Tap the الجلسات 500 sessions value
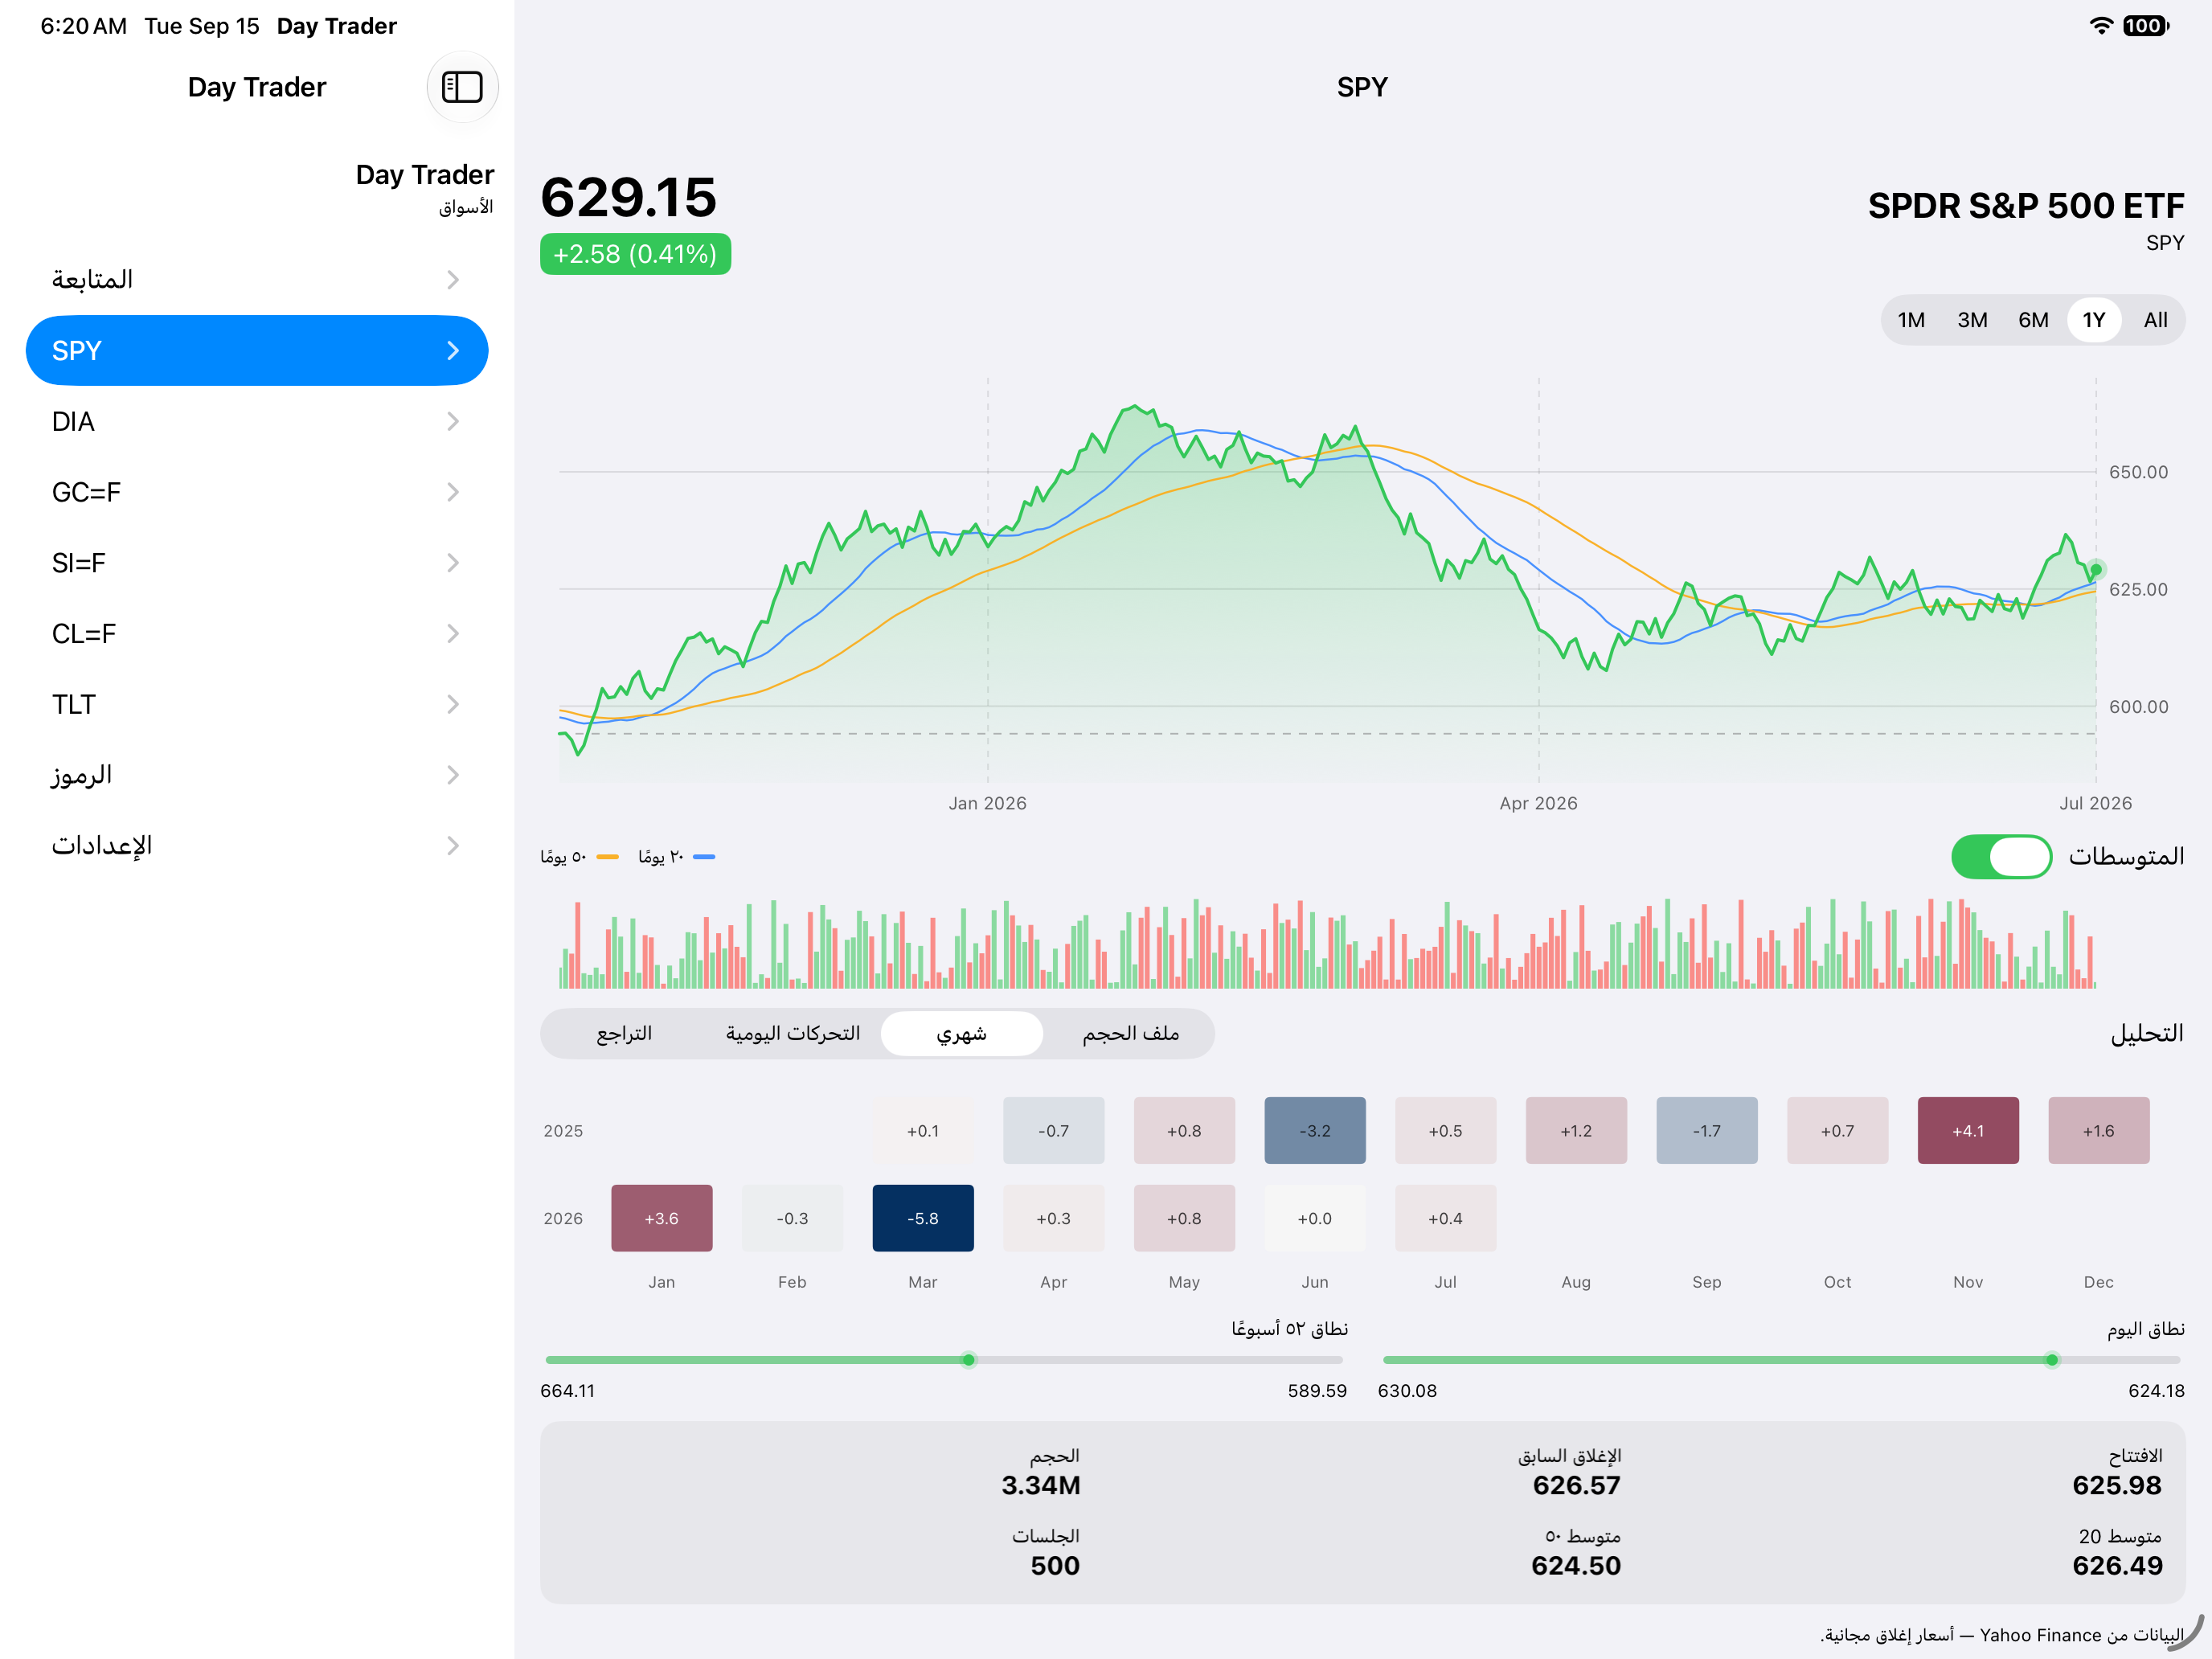Image resolution: width=2212 pixels, height=1659 pixels. [x=1055, y=1565]
